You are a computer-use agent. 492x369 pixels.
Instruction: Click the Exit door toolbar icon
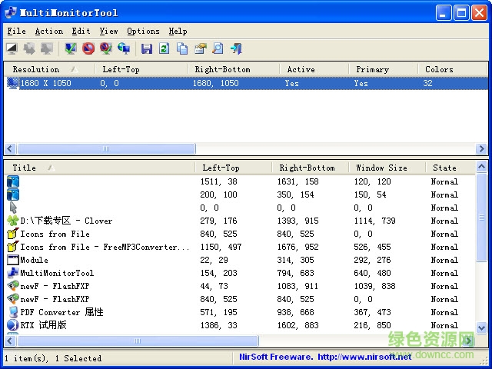click(x=235, y=49)
